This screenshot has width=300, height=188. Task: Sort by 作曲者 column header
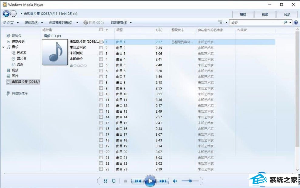[x=255, y=30]
